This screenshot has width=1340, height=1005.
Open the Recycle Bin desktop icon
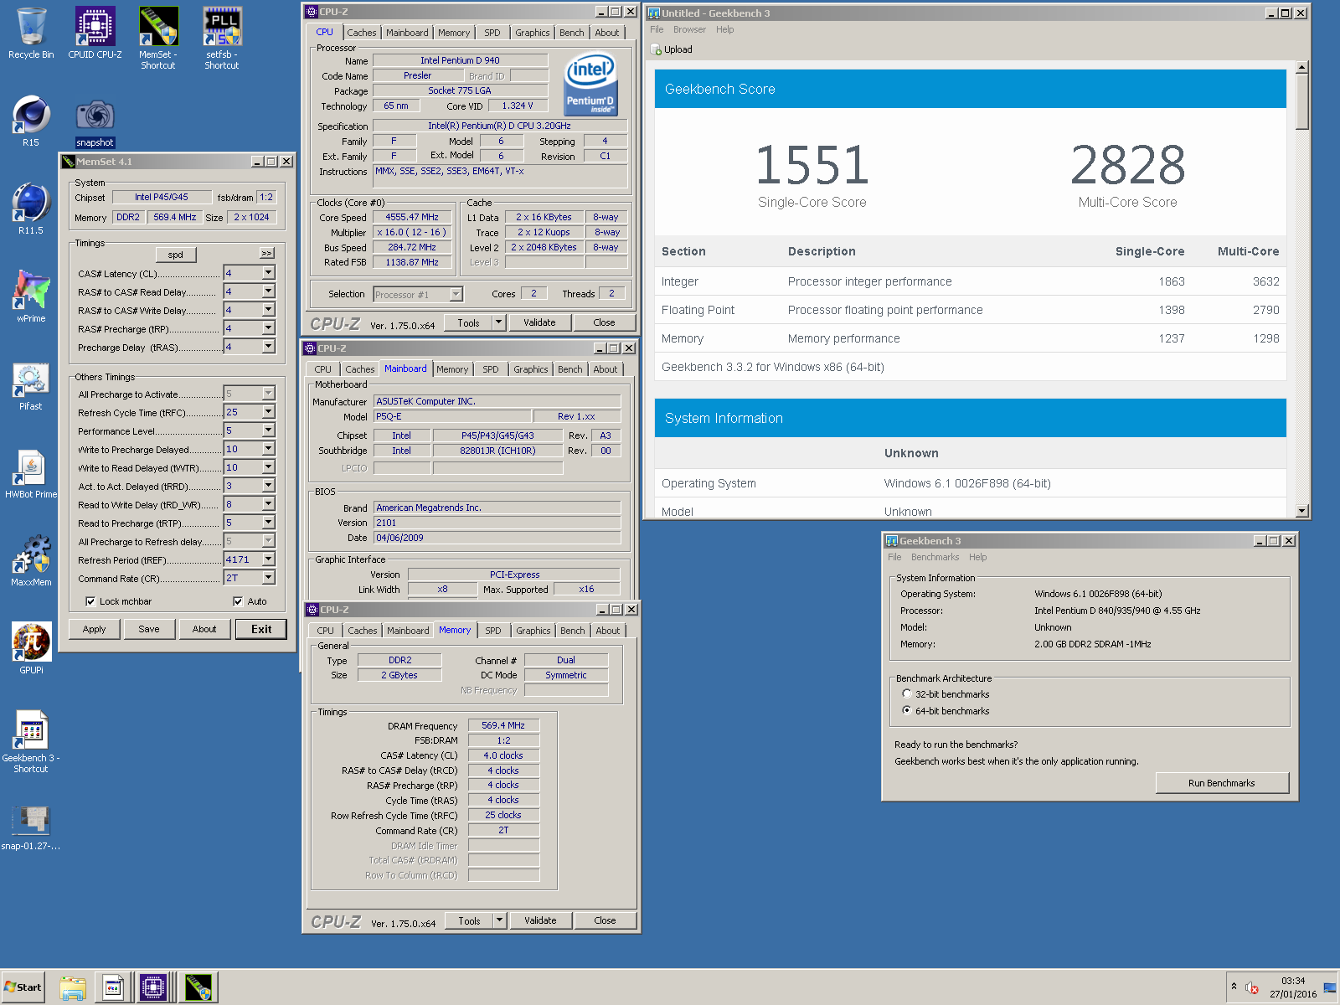point(31,33)
